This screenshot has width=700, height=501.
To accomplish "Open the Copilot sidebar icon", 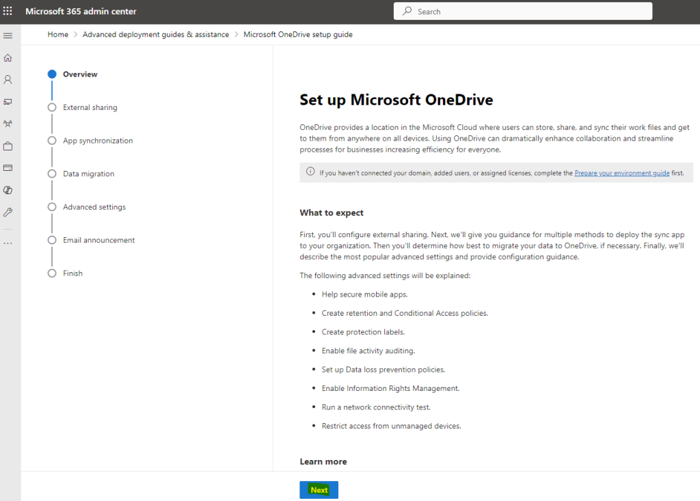I will coord(8,190).
